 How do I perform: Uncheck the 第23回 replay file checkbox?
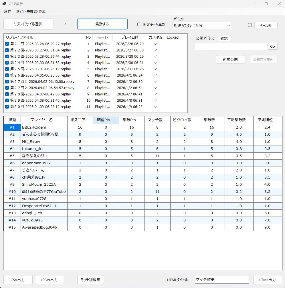point(7,56)
